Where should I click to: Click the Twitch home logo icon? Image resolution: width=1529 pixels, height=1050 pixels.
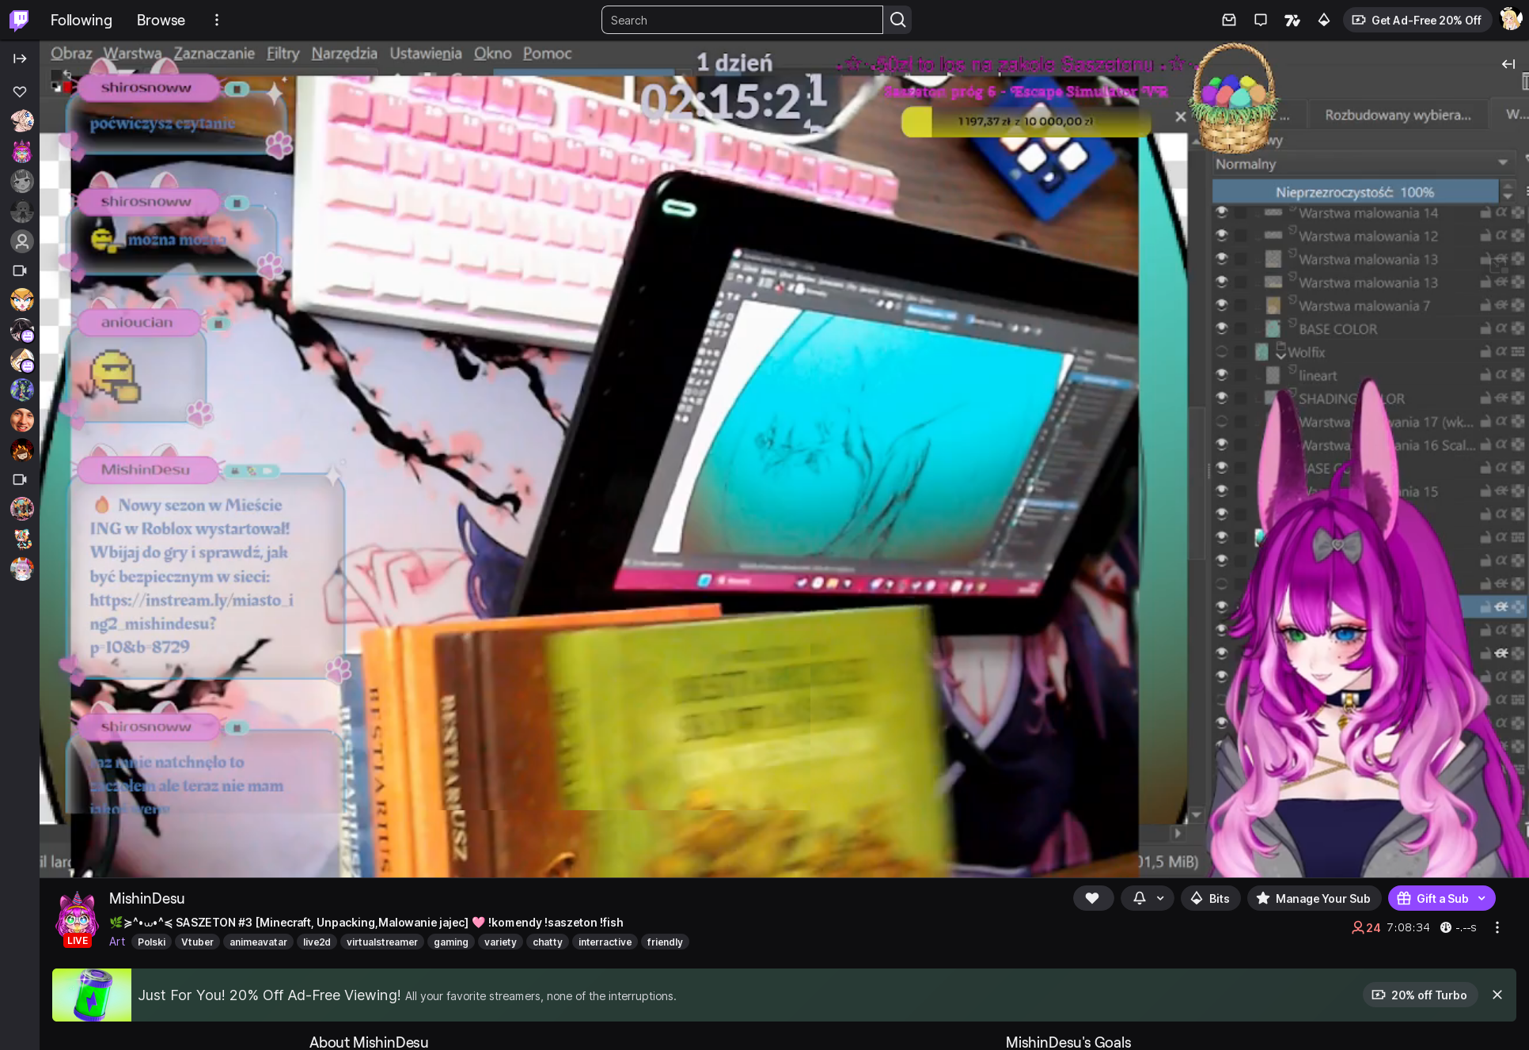click(19, 20)
